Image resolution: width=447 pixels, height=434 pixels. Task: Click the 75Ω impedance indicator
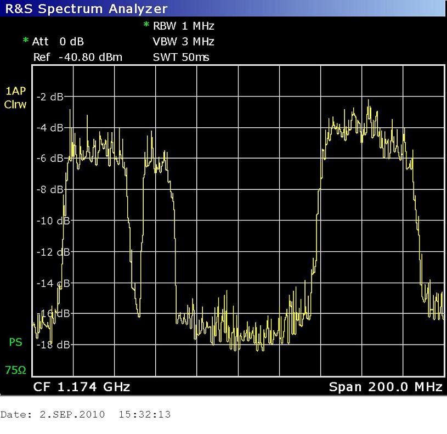[x=15, y=371]
